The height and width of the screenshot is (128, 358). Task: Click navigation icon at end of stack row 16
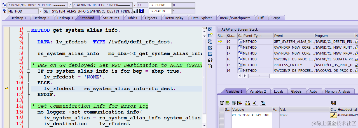coord(357,59)
